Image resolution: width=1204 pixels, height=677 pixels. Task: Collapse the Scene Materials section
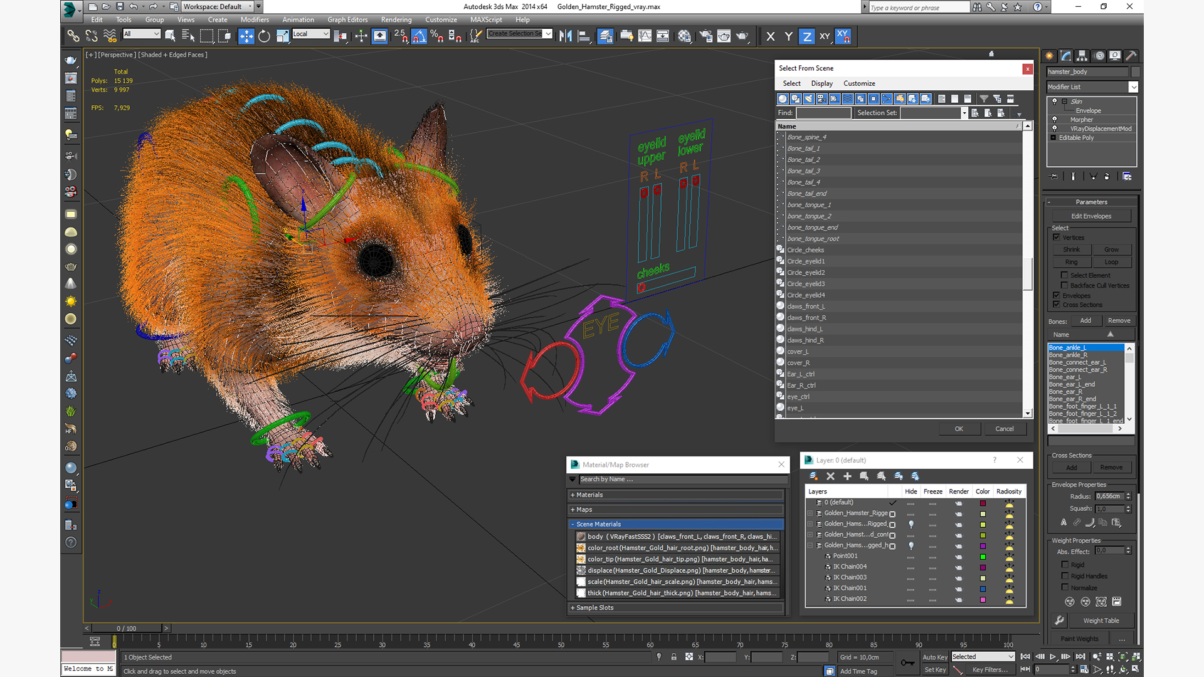pos(676,524)
